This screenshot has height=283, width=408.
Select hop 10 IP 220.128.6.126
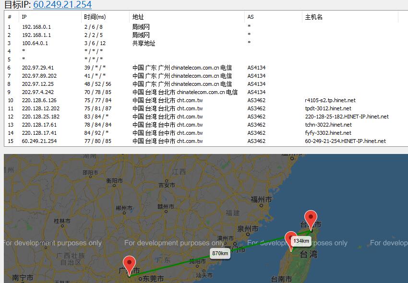(x=39, y=100)
